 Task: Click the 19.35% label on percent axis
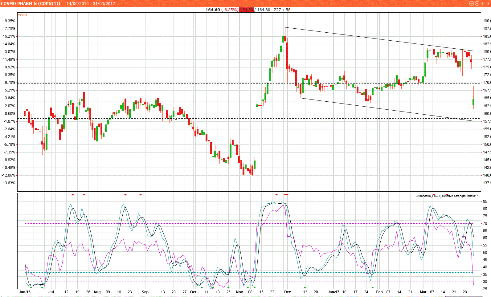[x=9, y=21]
